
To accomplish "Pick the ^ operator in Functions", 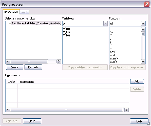I will point(111,45).
